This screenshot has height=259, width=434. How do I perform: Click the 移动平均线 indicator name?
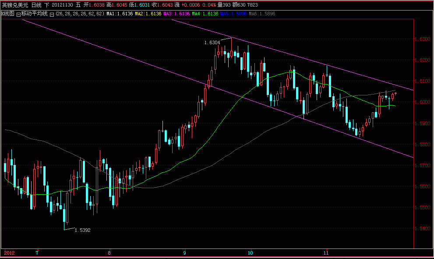[34, 14]
